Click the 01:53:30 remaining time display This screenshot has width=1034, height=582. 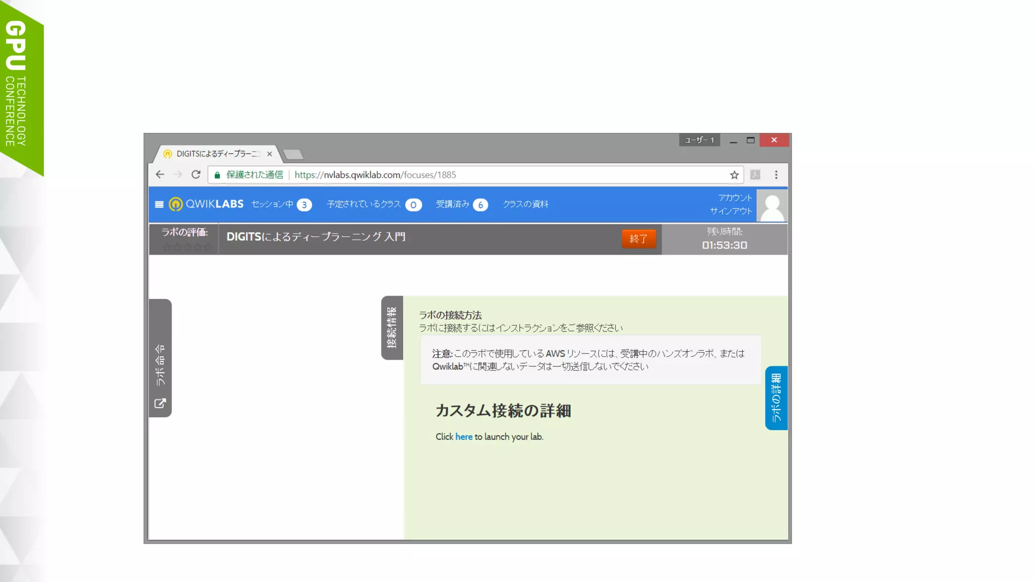(x=725, y=245)
